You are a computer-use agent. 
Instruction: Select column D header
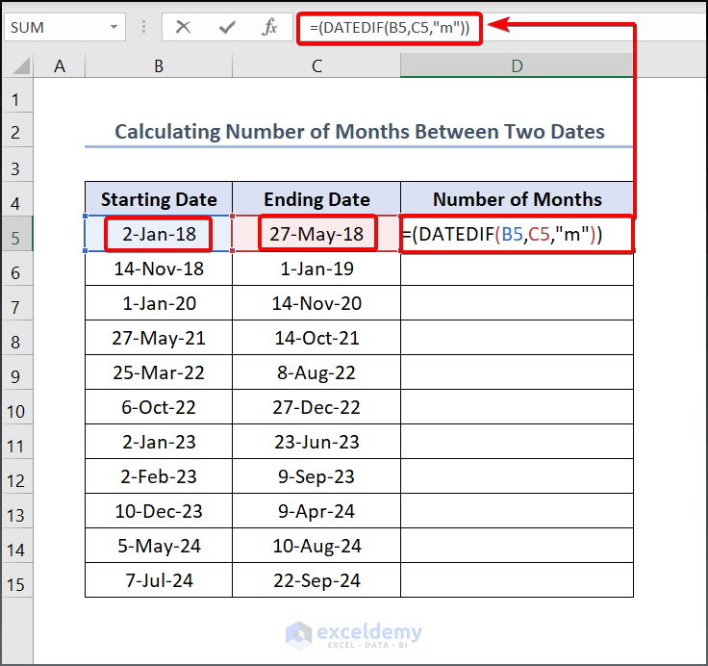click(x=517, y=66)
